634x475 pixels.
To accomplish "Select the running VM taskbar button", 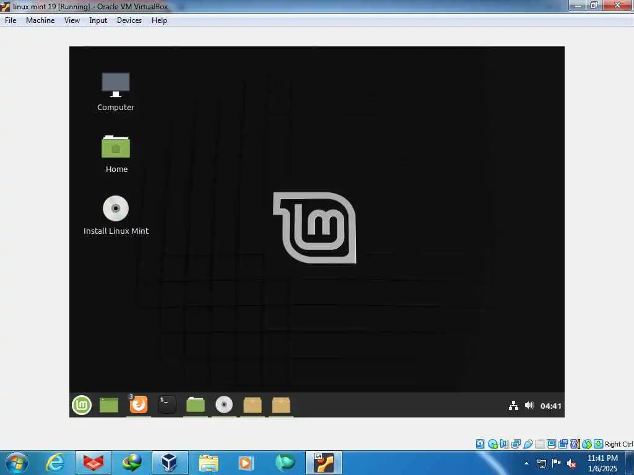I will coord(323,463).
